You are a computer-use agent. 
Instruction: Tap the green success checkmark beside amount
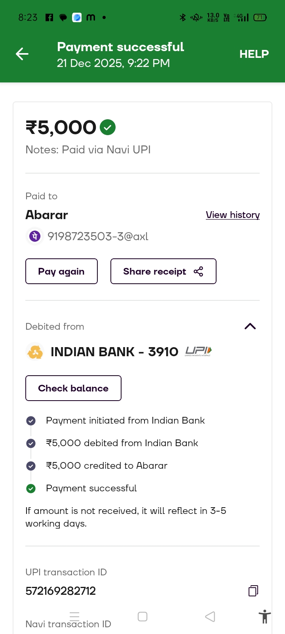pos(108,128)
